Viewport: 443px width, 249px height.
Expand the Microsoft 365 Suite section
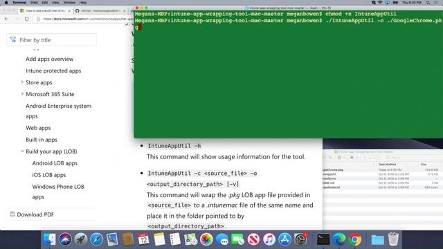coord(22,94)
